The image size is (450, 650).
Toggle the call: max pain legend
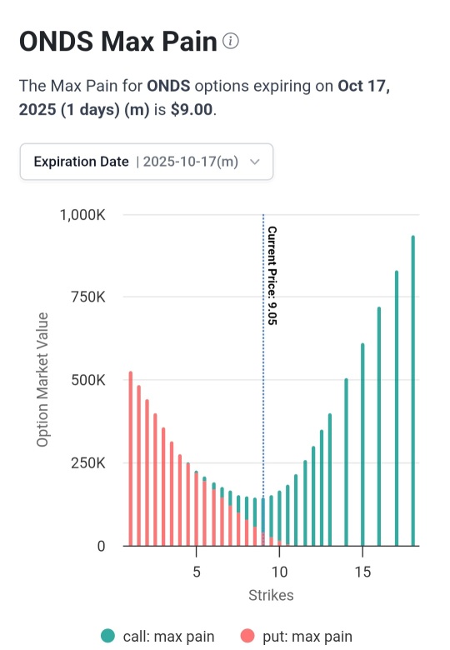pyautogui.click(x=157, y=637)
